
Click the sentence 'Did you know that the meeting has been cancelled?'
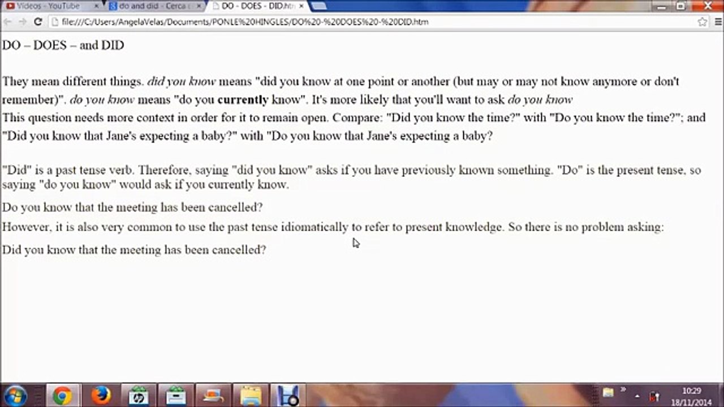click(x=134, y=249)
